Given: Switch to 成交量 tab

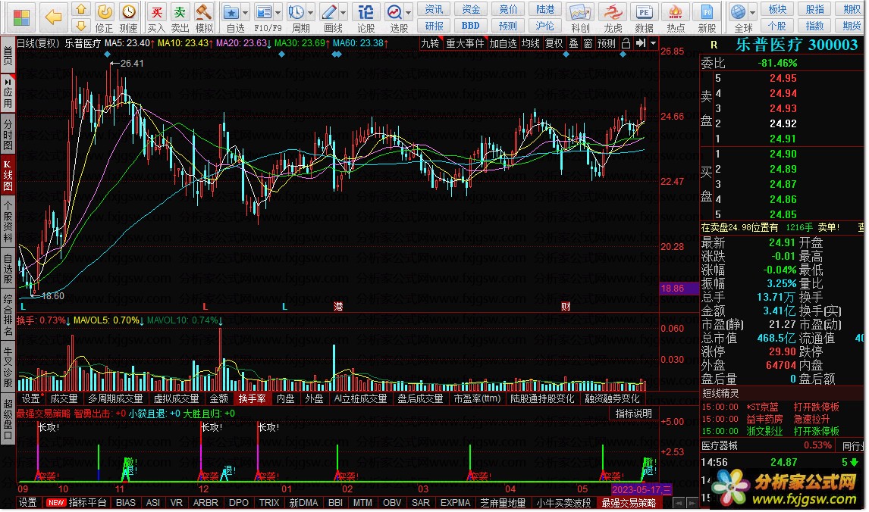Looking at the screenshot, I should [64, 398].
